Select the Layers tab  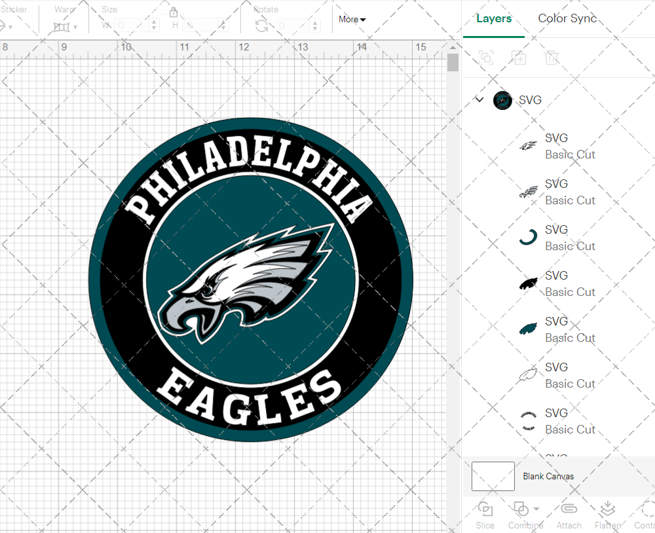tap(494, 18)
